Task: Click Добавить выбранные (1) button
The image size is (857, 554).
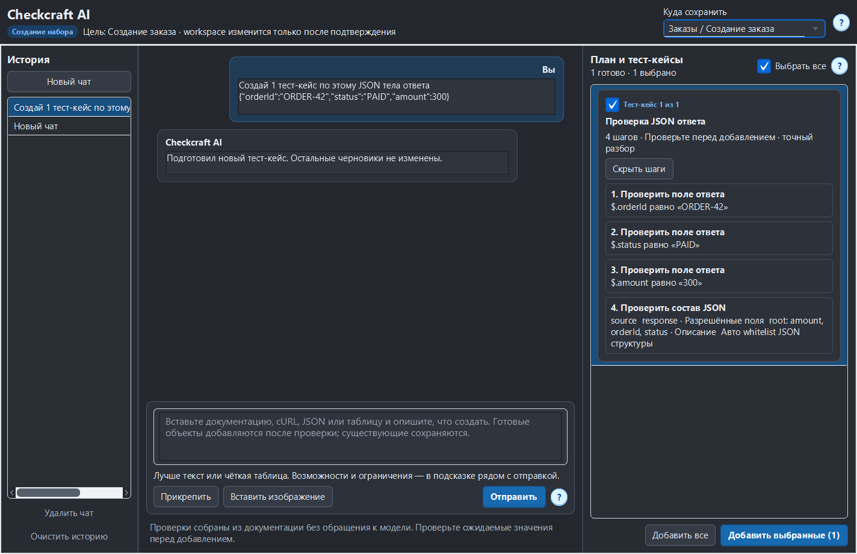Action: point(784,535)
